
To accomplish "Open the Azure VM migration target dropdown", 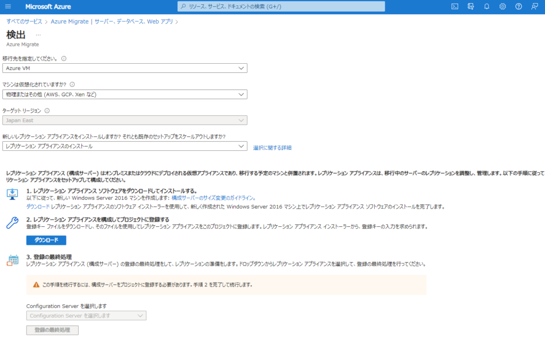I will (x=125, y=69).
